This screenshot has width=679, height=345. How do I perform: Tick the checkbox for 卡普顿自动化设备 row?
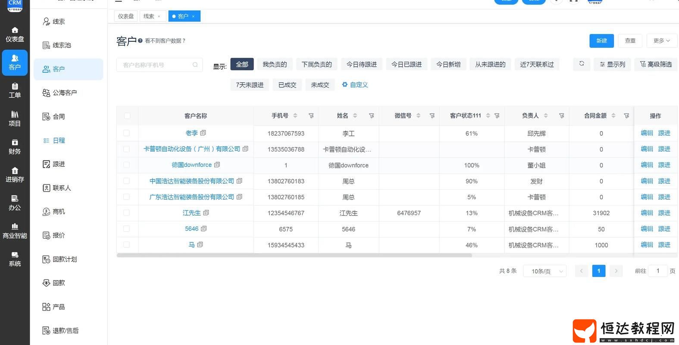coord(126,149)
